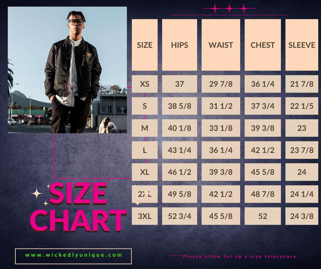Click the WAIST column header
This screenshot has height=269, width=321.
tap(221, 45)
